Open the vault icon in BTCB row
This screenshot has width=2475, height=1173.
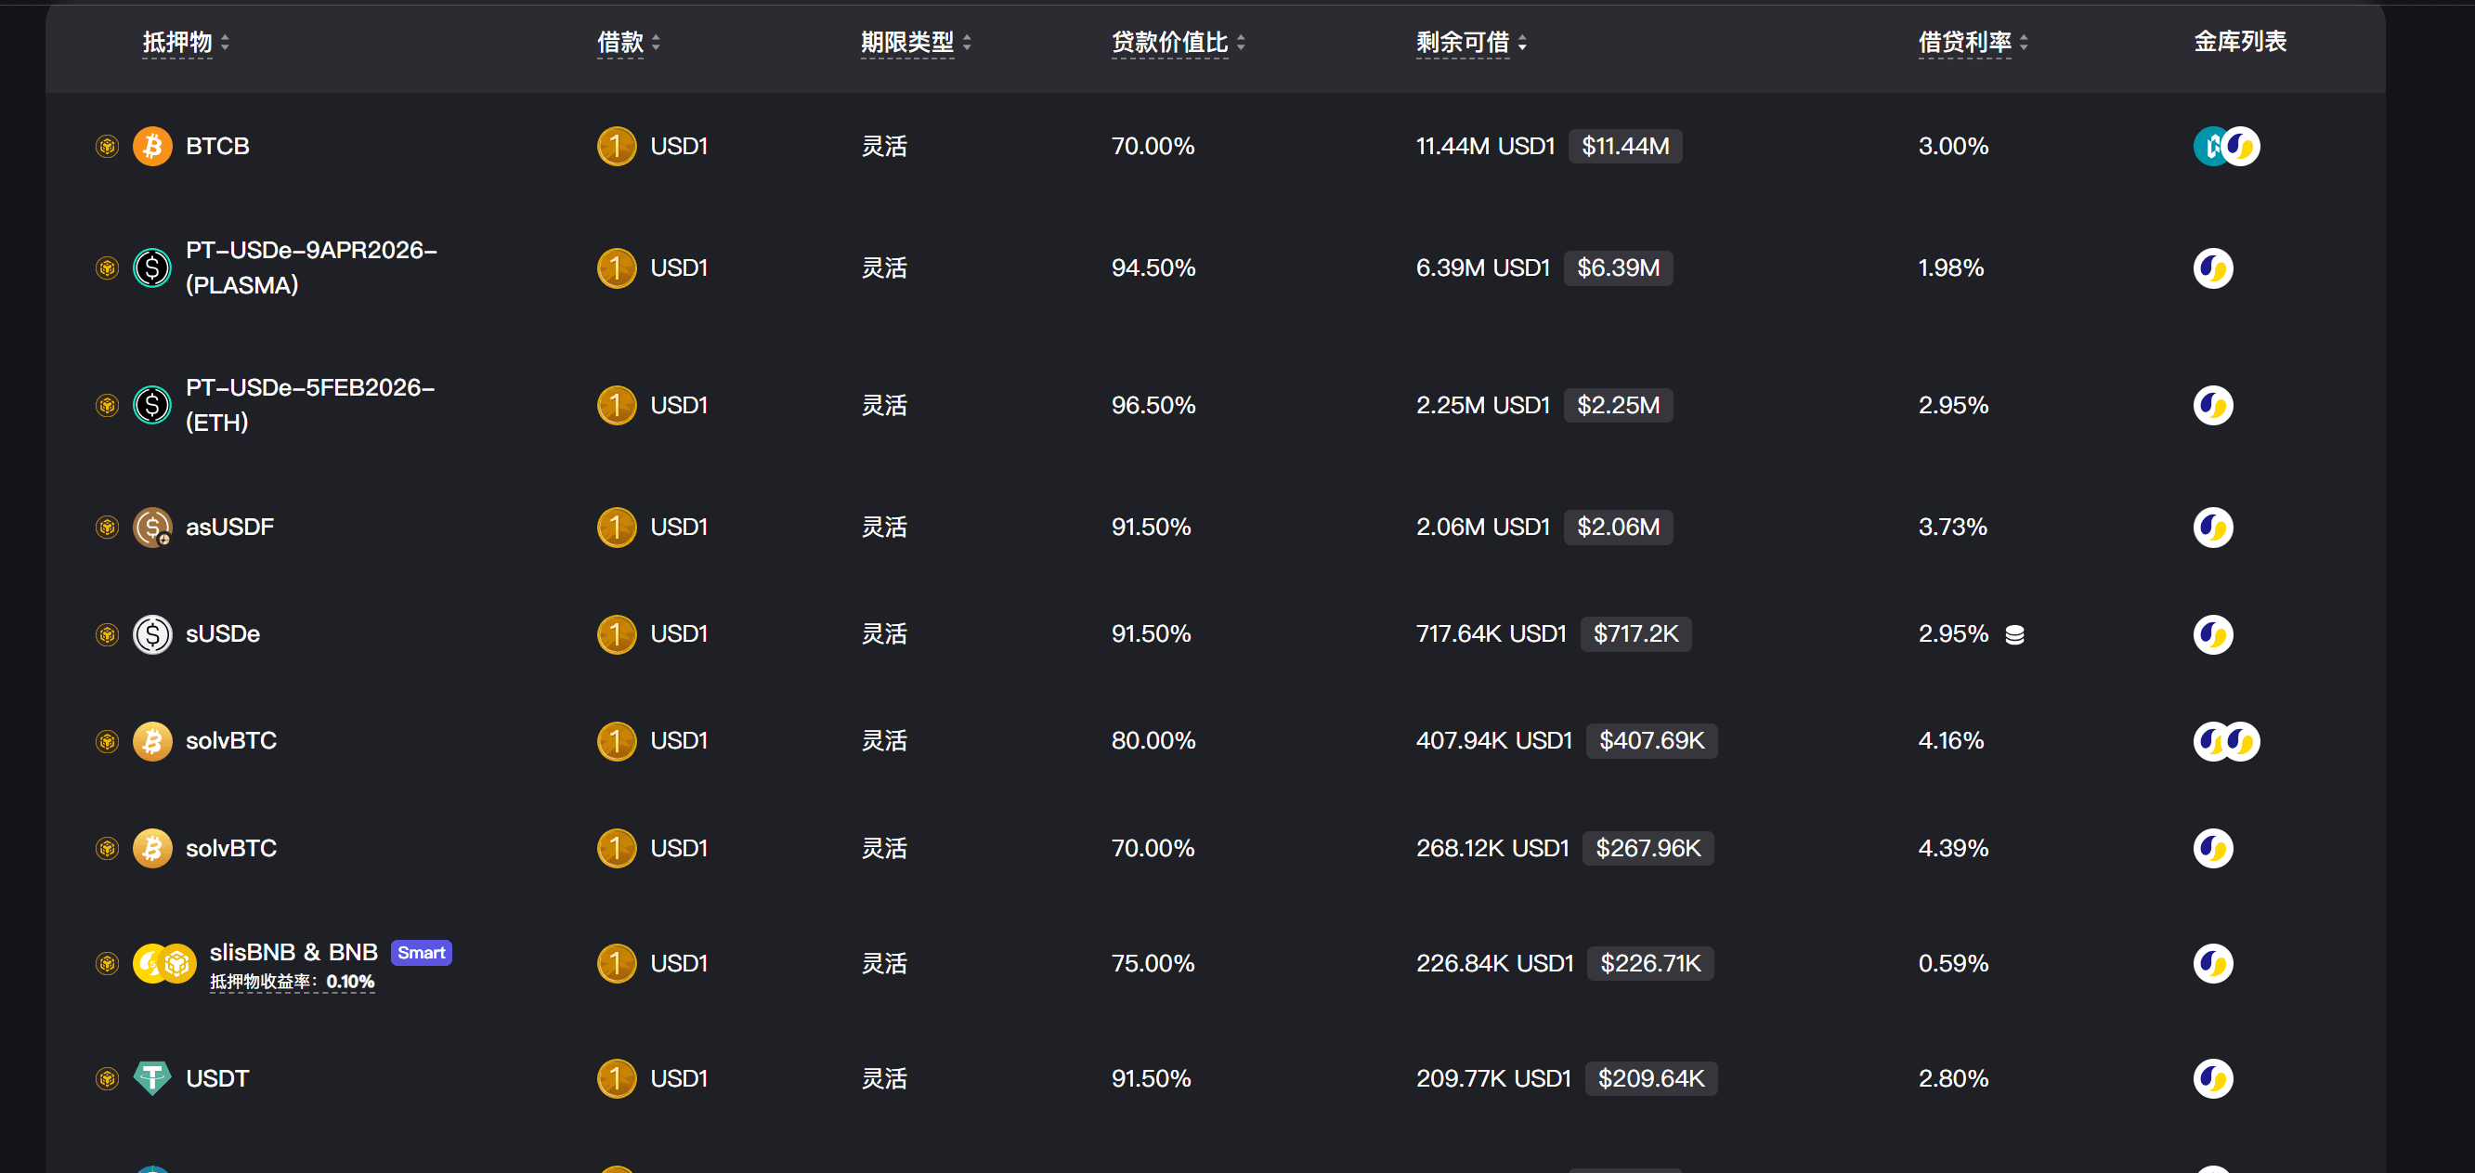(2225, 146)
